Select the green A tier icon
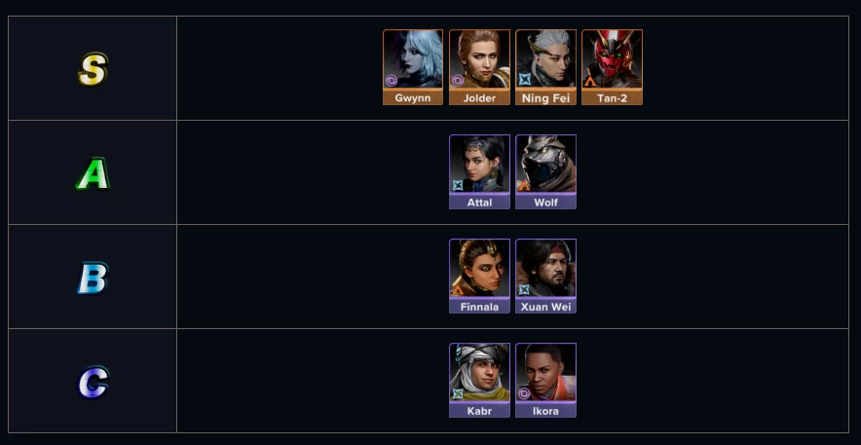 pyautogui.click(x=93, y=174)
